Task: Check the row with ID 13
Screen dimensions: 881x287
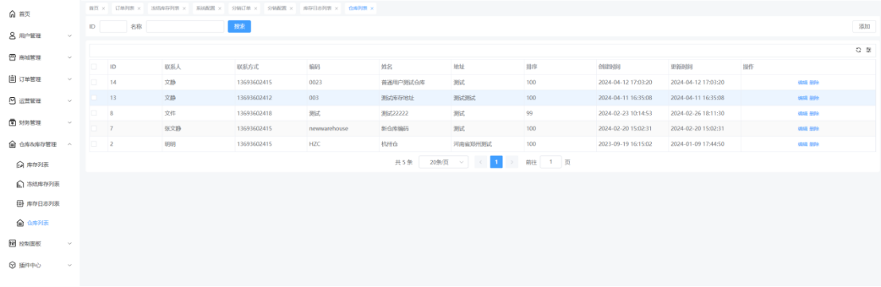Action: click(x=94, y=98)
